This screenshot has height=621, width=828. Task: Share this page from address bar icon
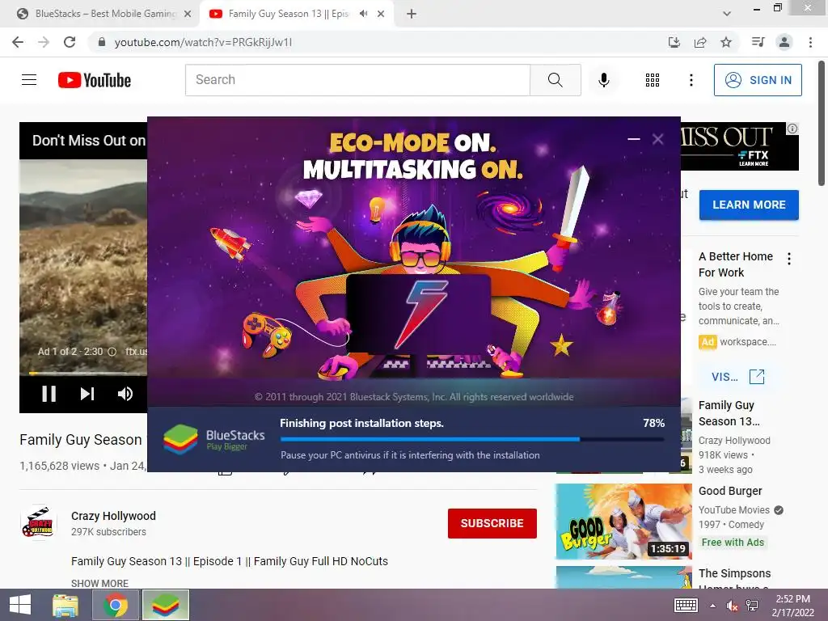[x=700, y=42]
